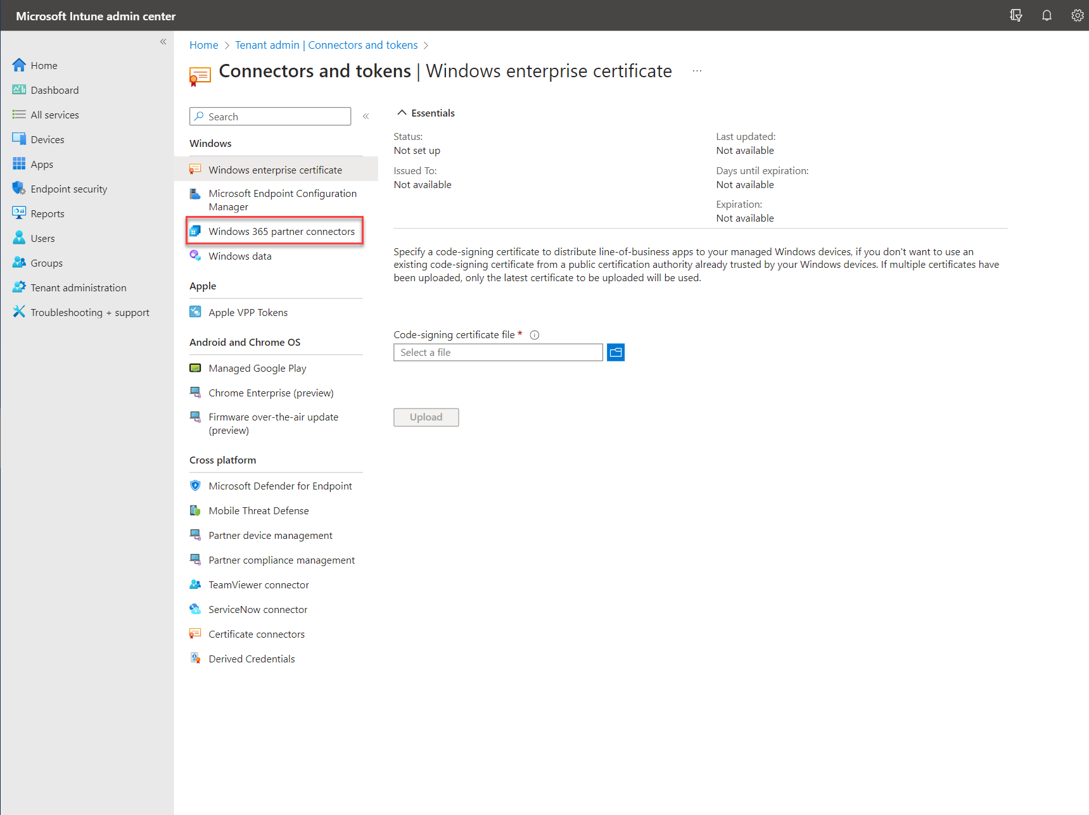Viewport: 1089px width, 815px height.
Task: Click the Microsoft Intune admin center title
Action: [96, 16]
